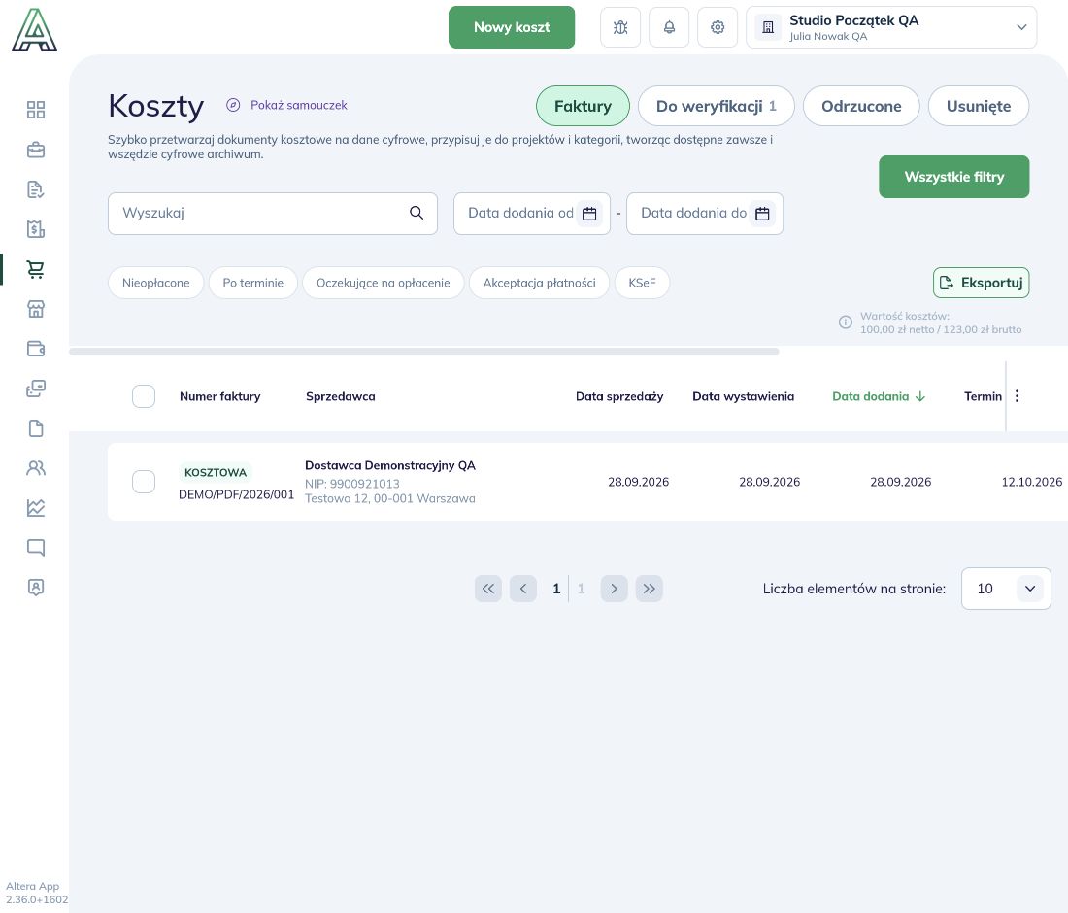Open the briefcase icon in sidebar
This screenshot has height=913, width=1068.
pos(35,150)
